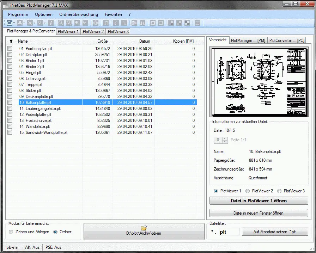This screenshot has width=316, height=253.
Task: Open the ? help menu
Action: [129, 14]
